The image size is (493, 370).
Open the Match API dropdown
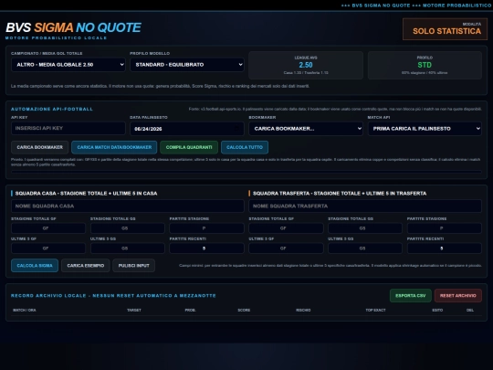click(425, 129)
